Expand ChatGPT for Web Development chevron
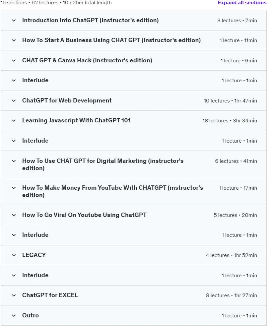The image size is (267, 326). click(x=14, y=100)
